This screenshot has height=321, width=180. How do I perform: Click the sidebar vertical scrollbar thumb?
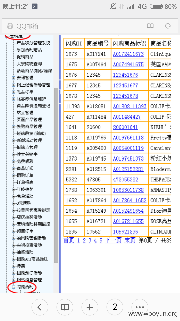[x=56, y=175]
